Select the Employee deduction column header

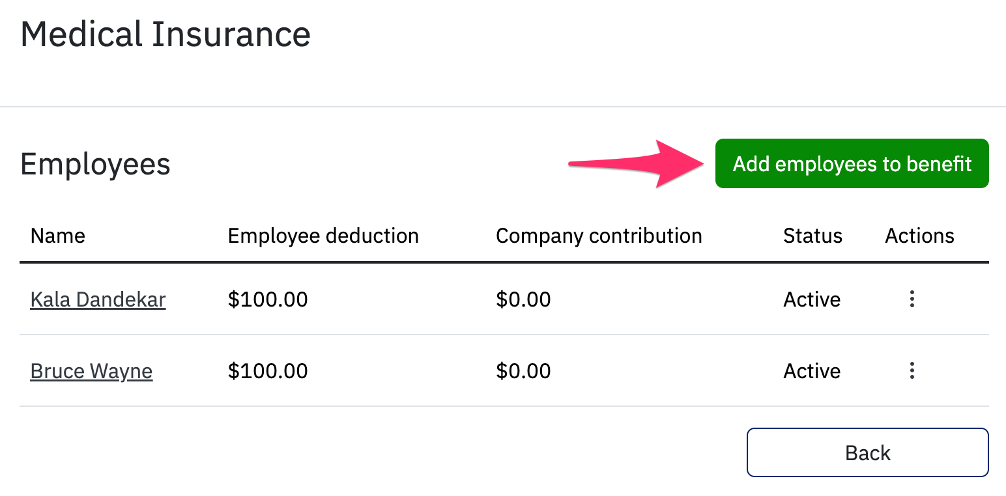[x=323, y=236]
